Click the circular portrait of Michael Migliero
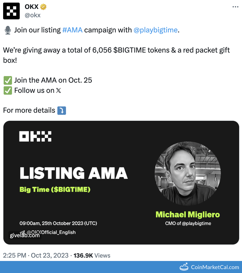 (x=187, y=174)
